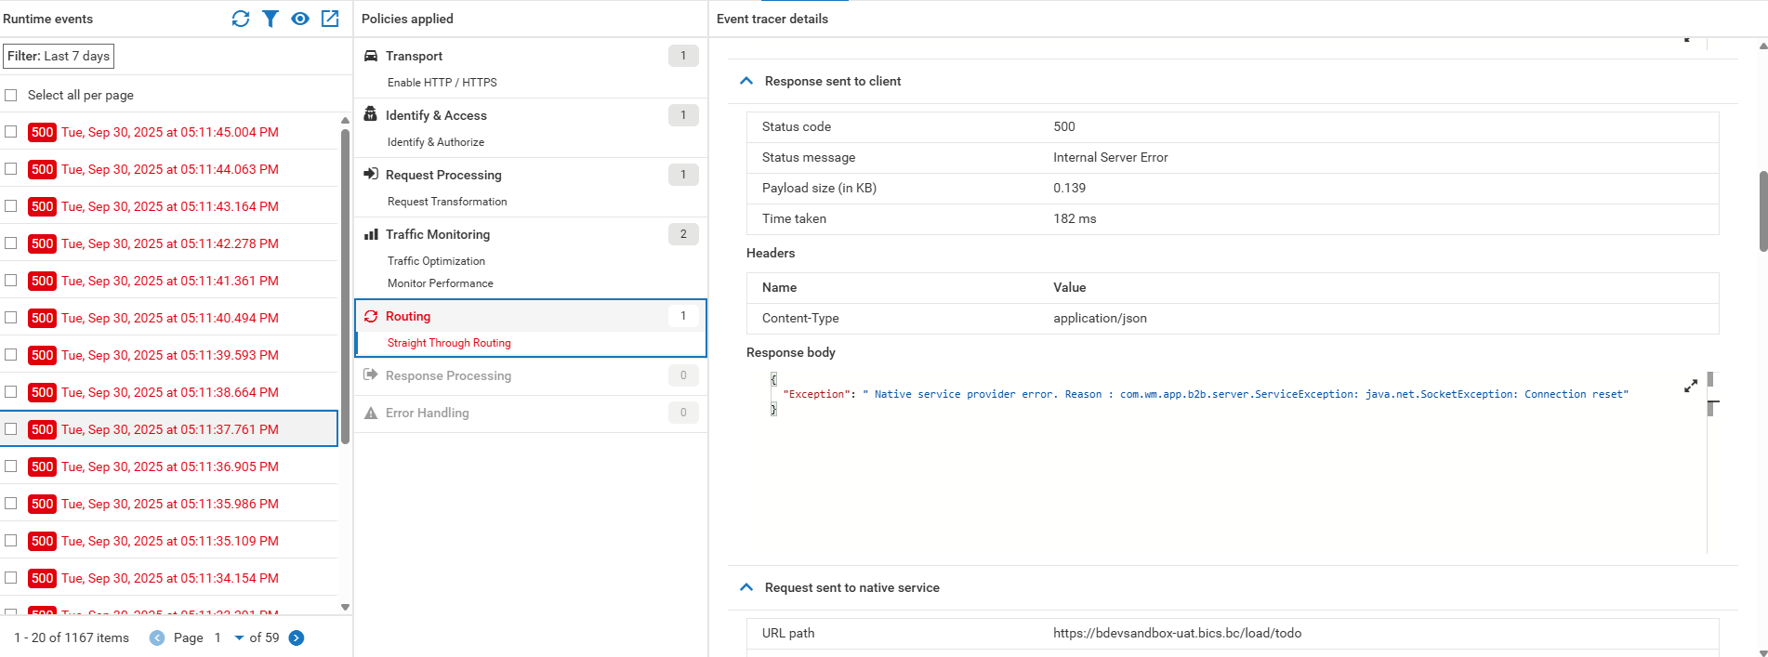
Task: Click the eye view icon in Runtime events
Action: pyautogui.click(x=300, y=19)
